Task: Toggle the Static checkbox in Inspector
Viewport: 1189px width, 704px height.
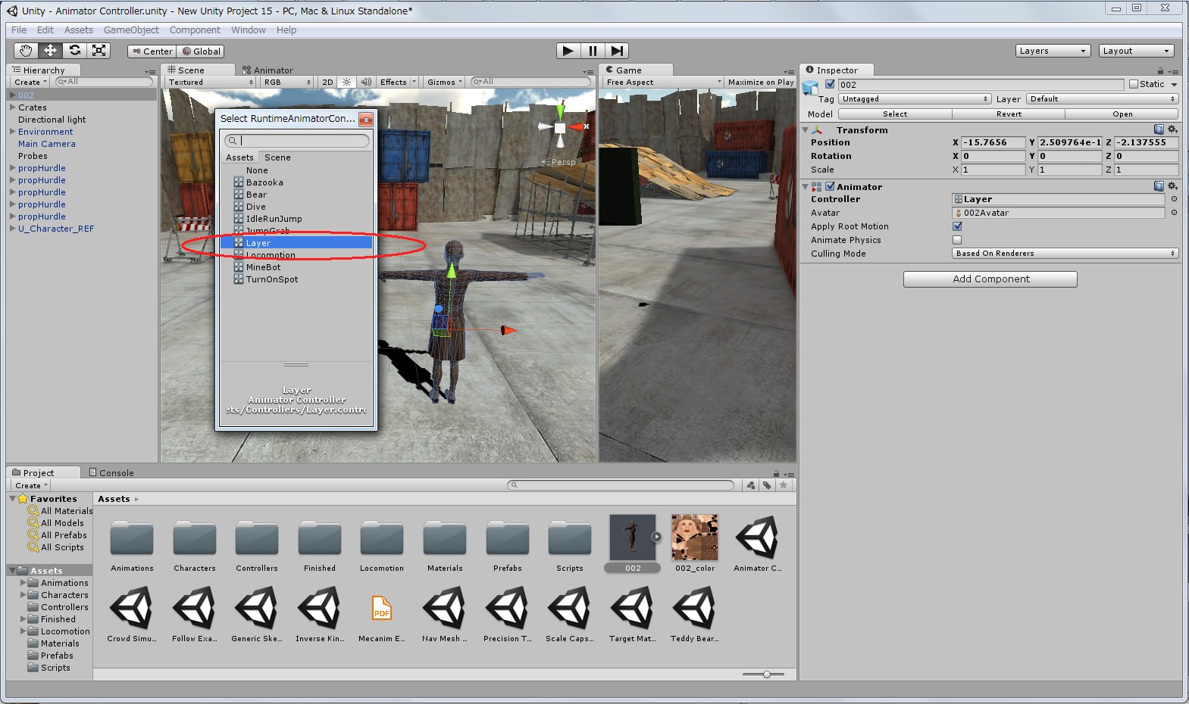Action: point(1134,84)
